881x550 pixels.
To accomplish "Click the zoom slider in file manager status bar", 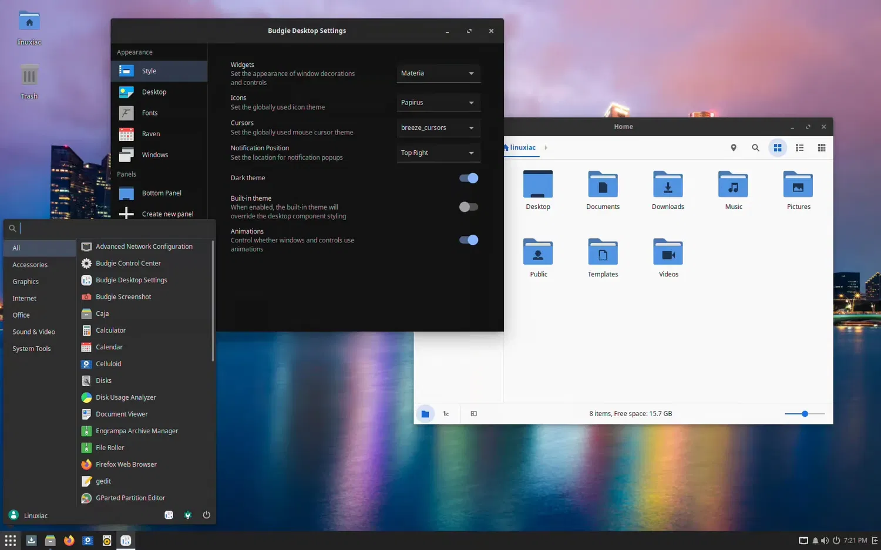I will coord(805,414).
